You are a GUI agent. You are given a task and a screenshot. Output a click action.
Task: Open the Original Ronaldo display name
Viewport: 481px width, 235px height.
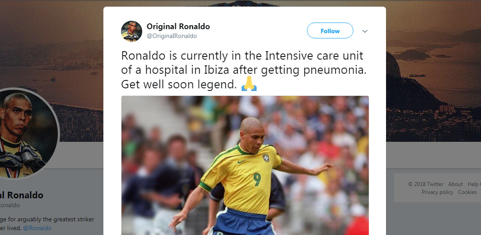pyautogui.click(x=178, y=27)
